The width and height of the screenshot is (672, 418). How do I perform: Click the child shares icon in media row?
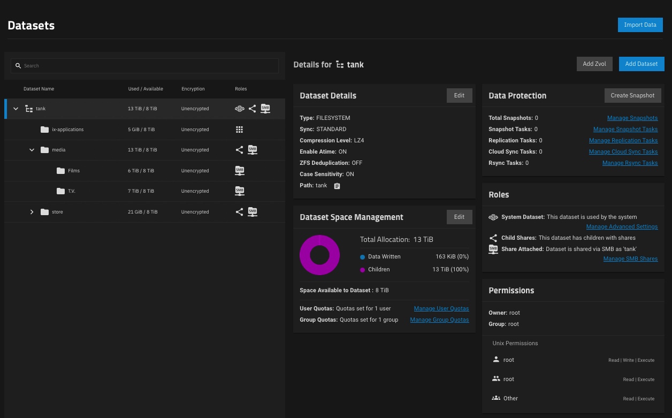click(239, 150)
